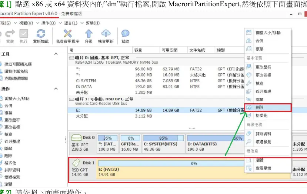Click 遷移作業系統 in the sidebar

coord(16,71)
